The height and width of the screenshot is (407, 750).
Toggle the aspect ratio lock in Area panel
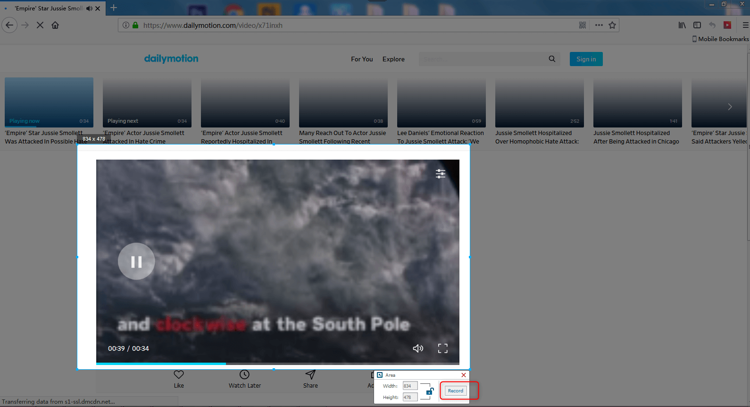click(430, 391)
